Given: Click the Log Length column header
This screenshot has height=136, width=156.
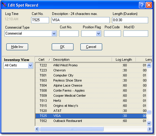Looking at the screenshot, I should [x=124, y=60].
